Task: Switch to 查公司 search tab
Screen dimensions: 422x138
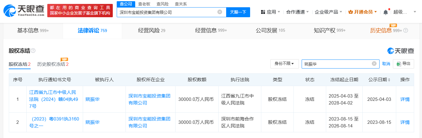Action: tap(126, 4)
